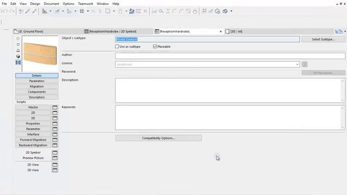Open the 3D window icon with magnifier
The height and width of the screenshot is (195, 347).
217,11
